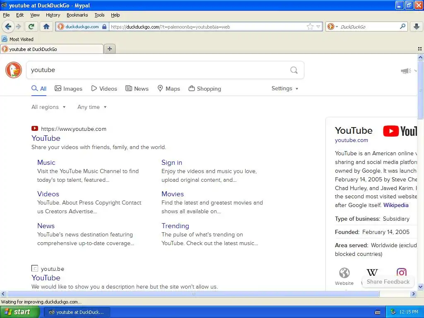Switch to the Maps results tab
424x318 pixels.
click(169, 89)
